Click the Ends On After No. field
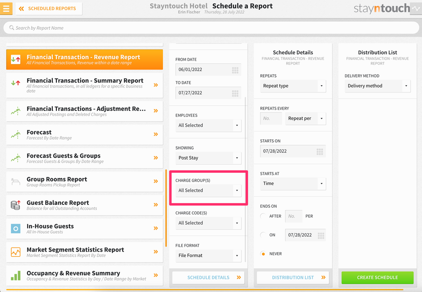This screenshot has width=422, height=292. coord(294,216)
